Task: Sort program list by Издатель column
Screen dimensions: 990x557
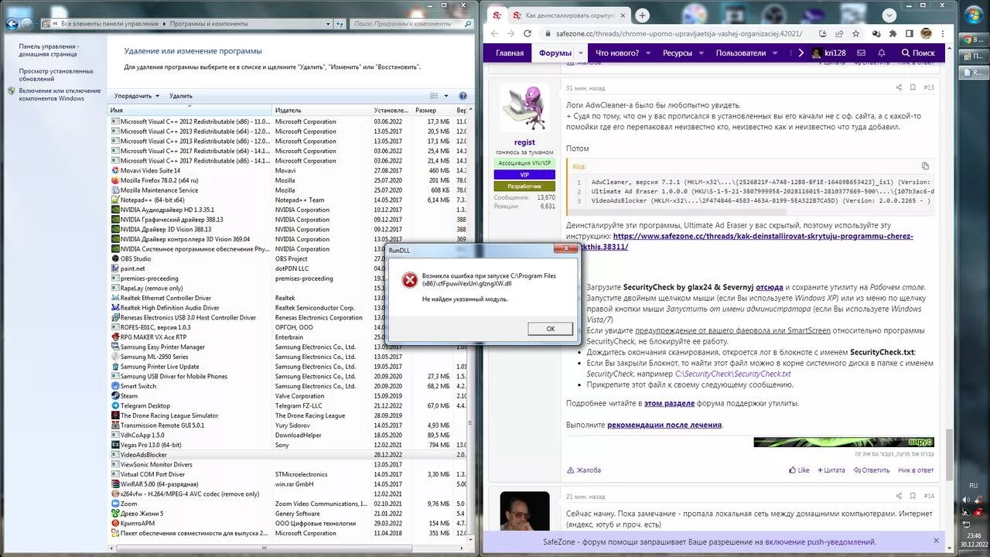Action: point(321,111)
